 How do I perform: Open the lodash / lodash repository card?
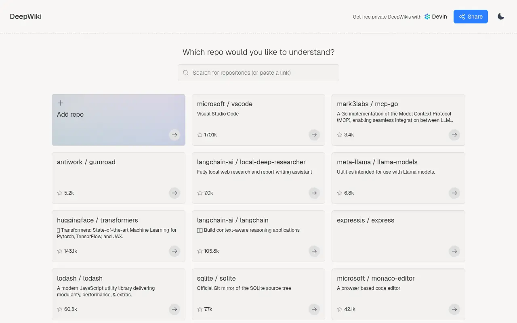[118, 294]
